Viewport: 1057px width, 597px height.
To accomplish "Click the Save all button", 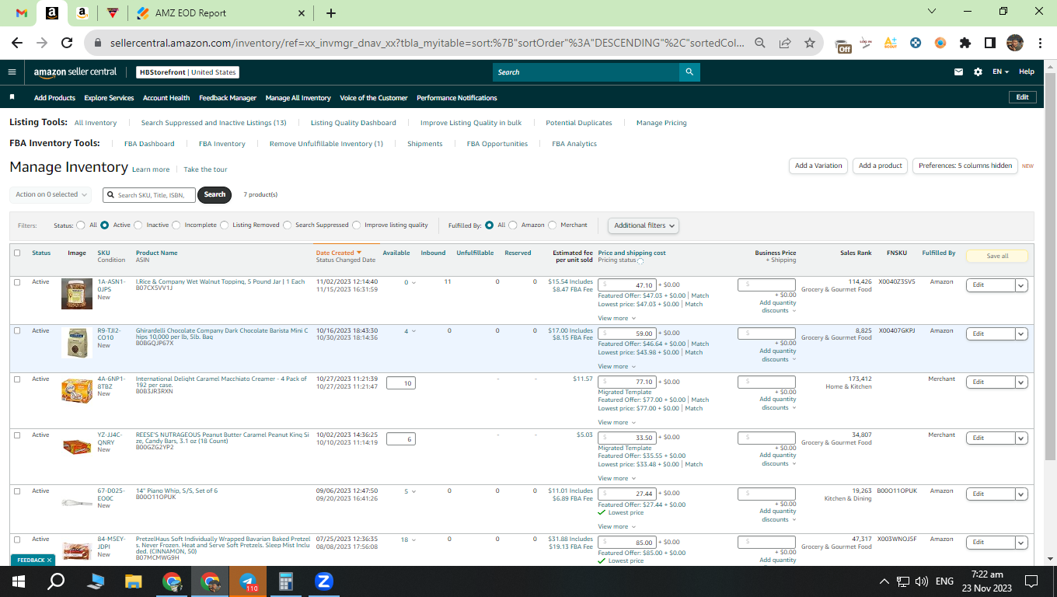I will [x=997, y=256].
